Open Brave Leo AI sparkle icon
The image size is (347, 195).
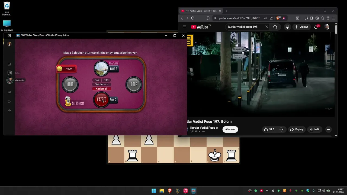(323, 18)
